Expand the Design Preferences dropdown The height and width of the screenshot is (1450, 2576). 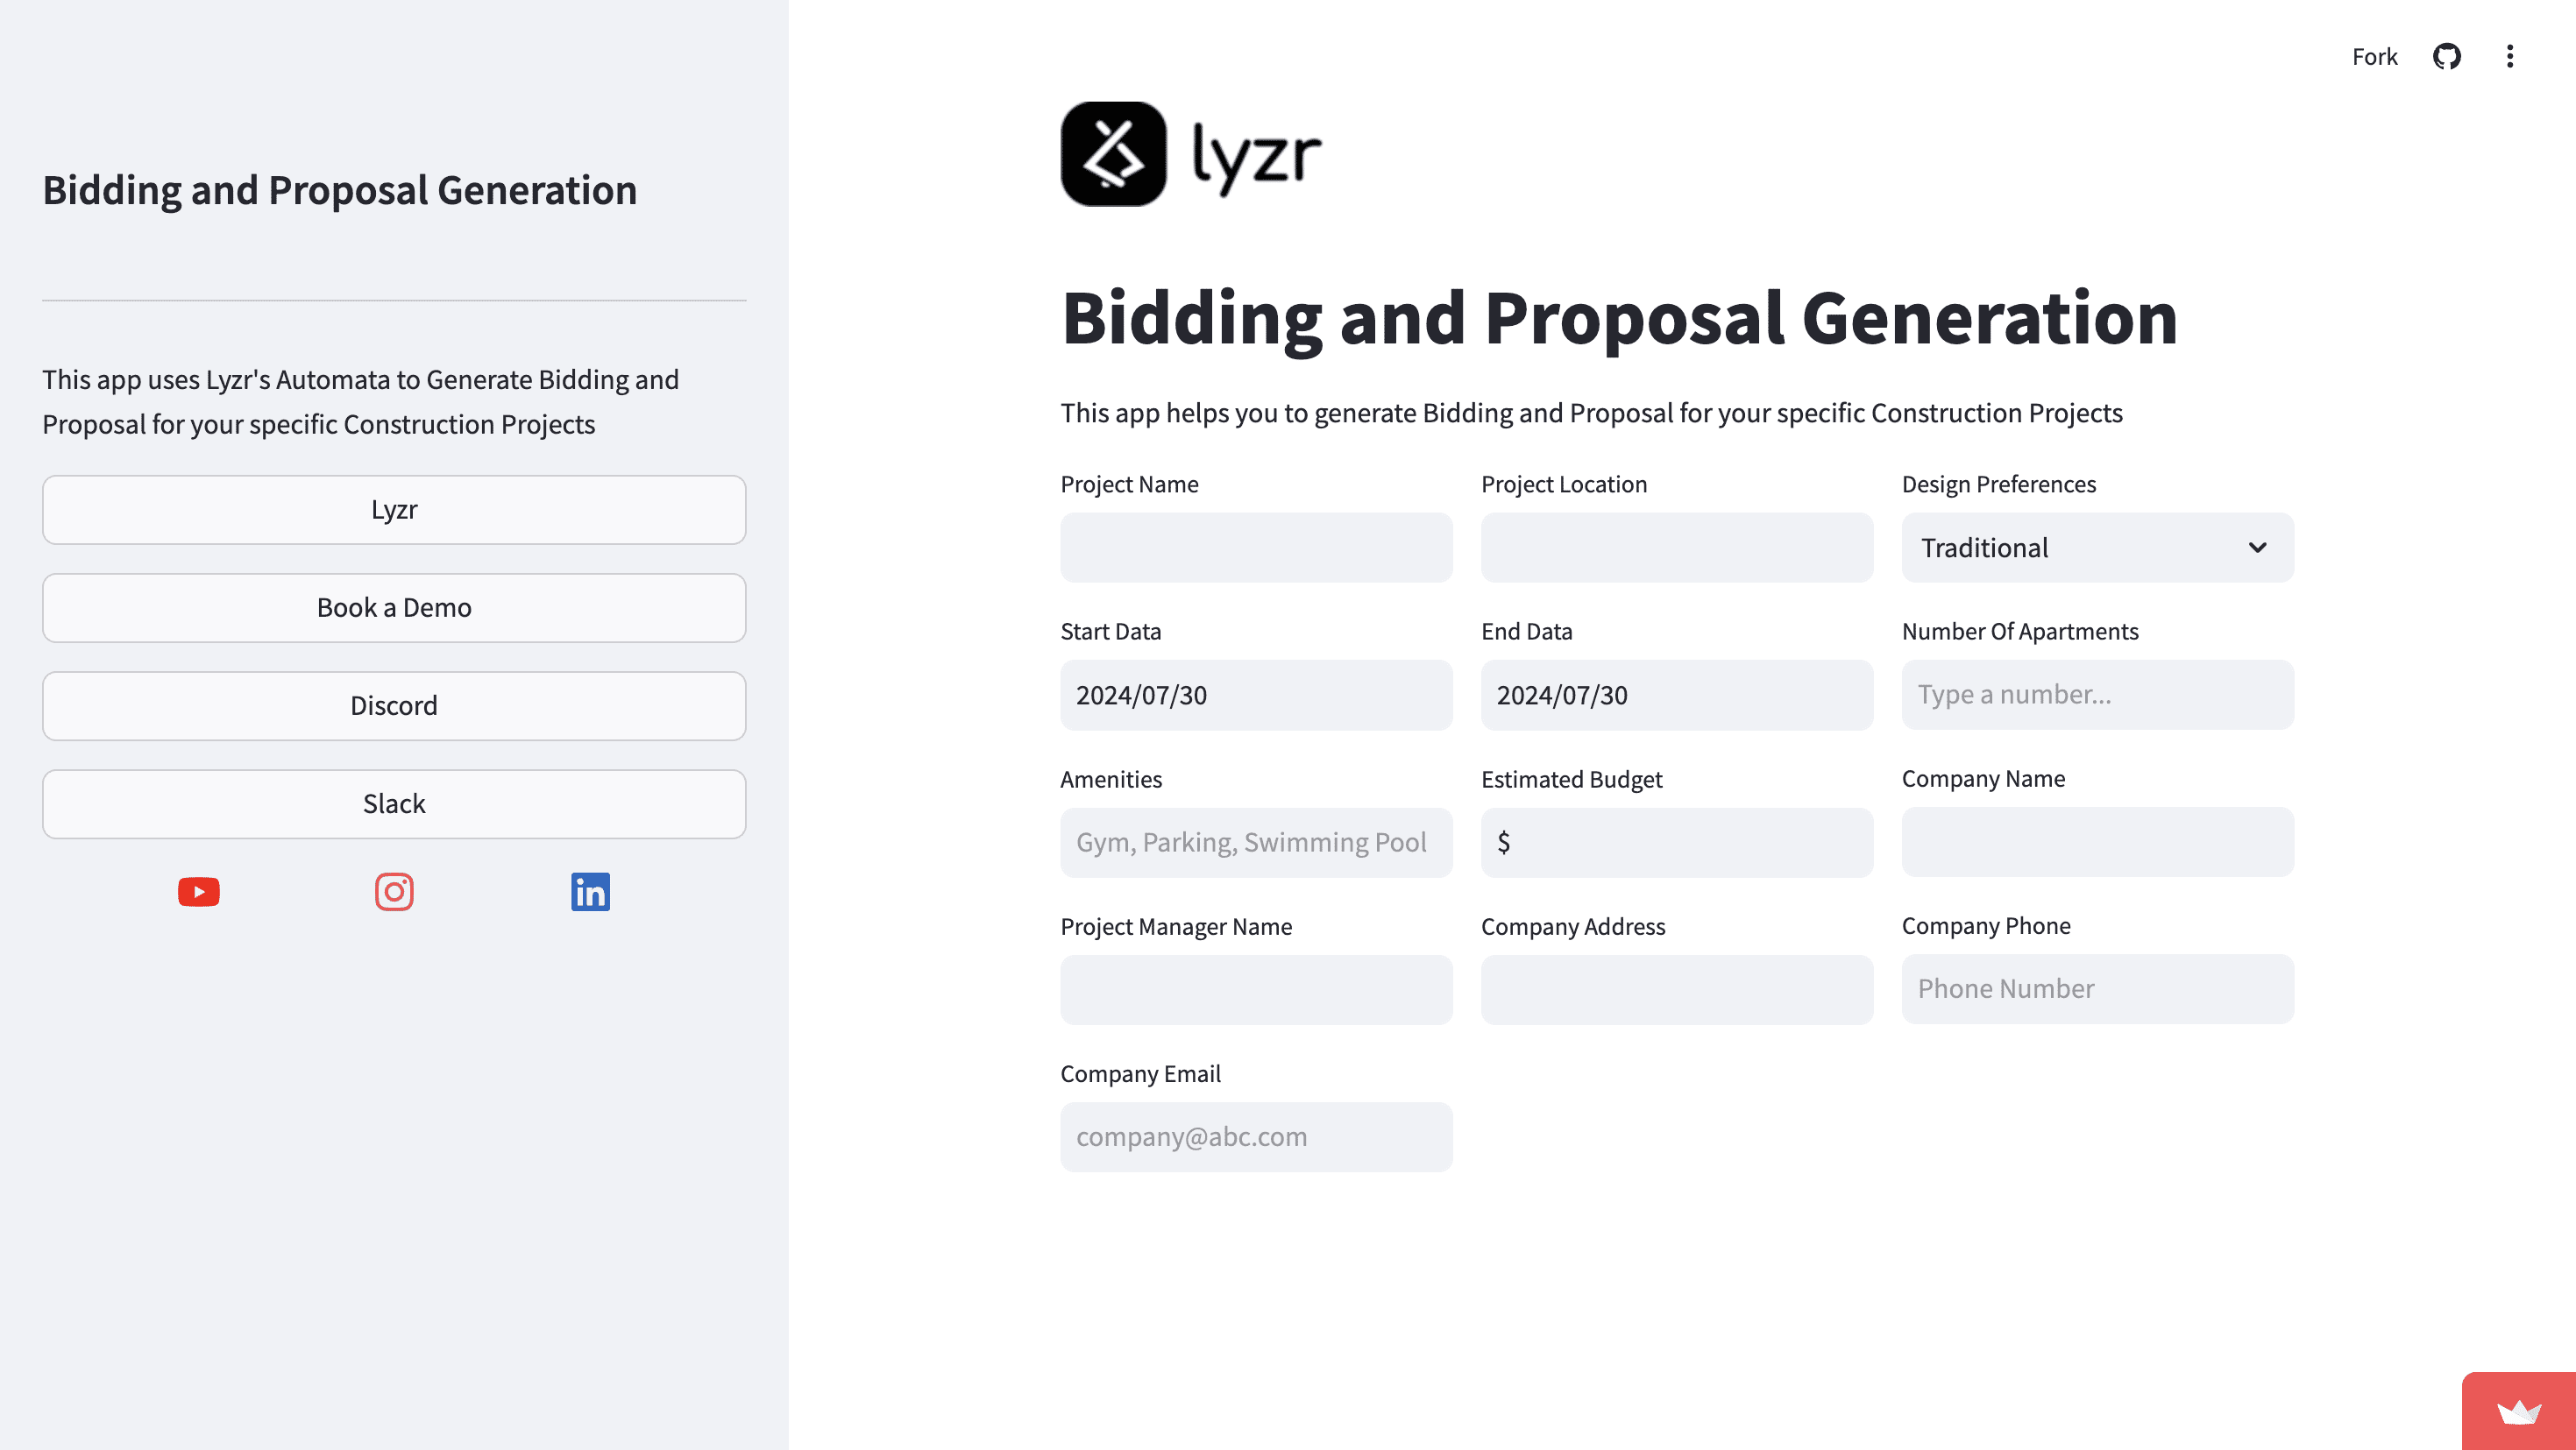click(x=2097, y=548)
